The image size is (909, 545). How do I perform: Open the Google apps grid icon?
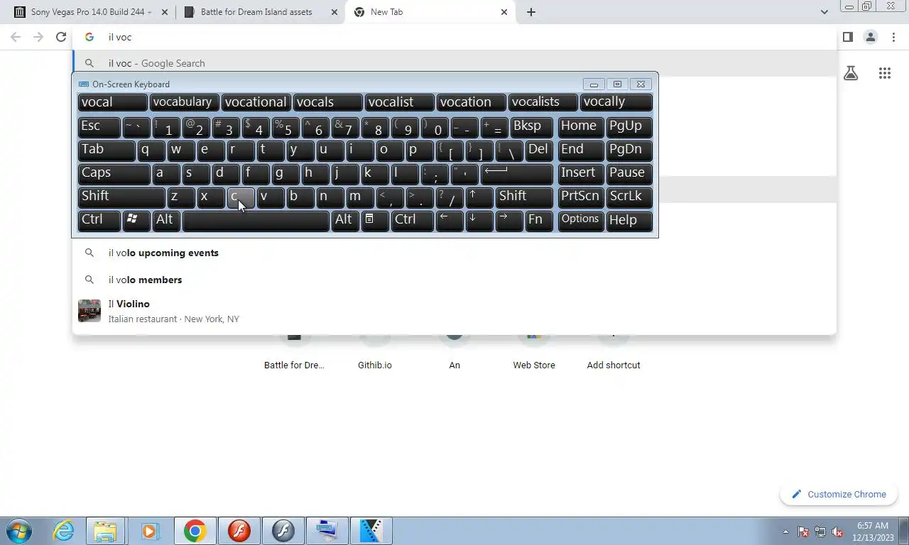884,73
